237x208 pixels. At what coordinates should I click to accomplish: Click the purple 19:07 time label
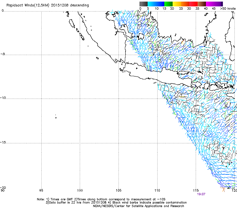201,194
